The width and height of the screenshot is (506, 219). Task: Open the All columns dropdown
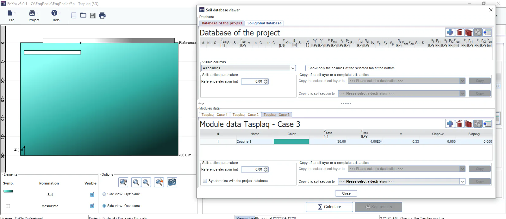pyautogui.click(x=248, y=68)
